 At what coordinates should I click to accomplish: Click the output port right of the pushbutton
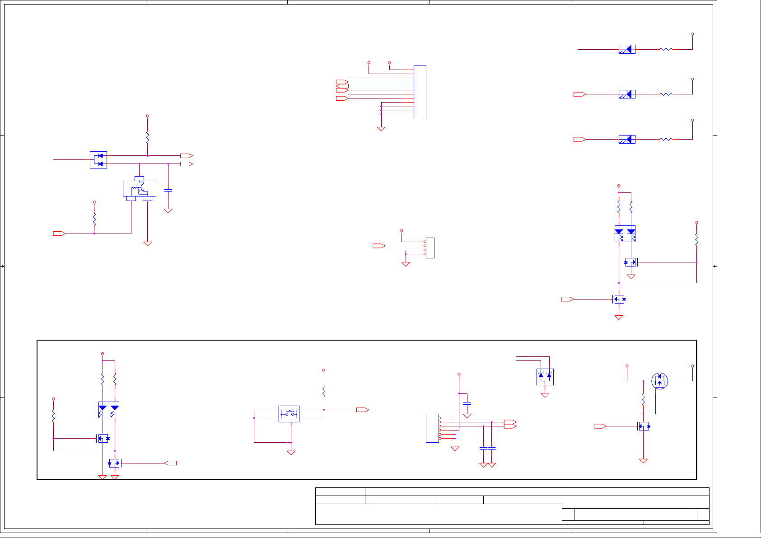[363, 410]
